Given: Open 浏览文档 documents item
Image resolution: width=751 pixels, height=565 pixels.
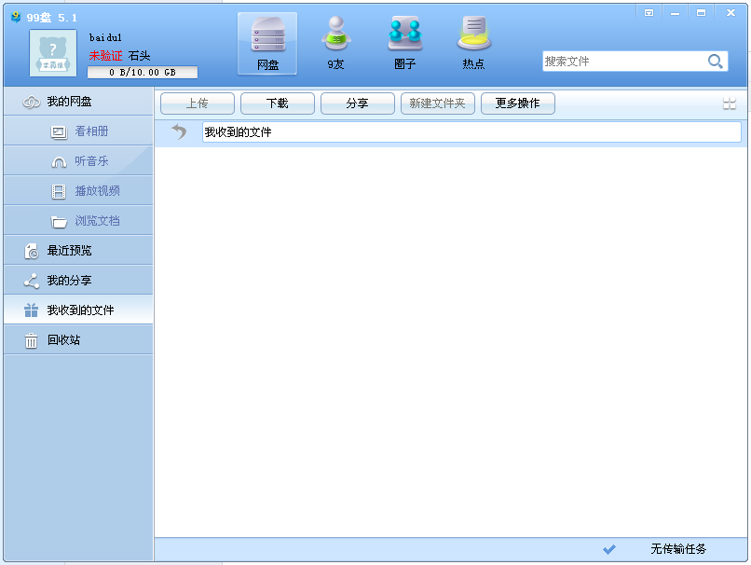Looking at the screenshot, I should (78, 220).
